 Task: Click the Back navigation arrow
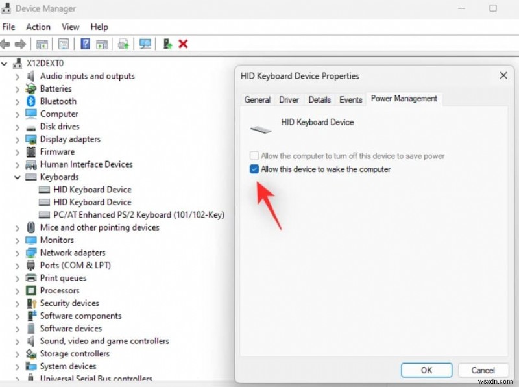pyautogui.click(x=6, y=44)
